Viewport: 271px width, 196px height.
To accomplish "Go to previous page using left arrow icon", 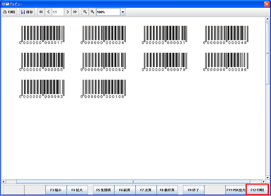I will click(x=48, y=12).
